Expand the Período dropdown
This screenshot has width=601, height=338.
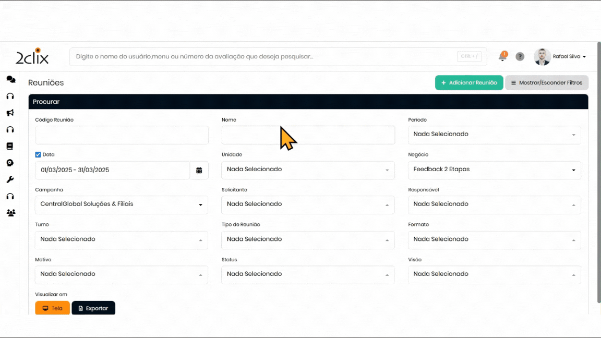pos(494,135)
